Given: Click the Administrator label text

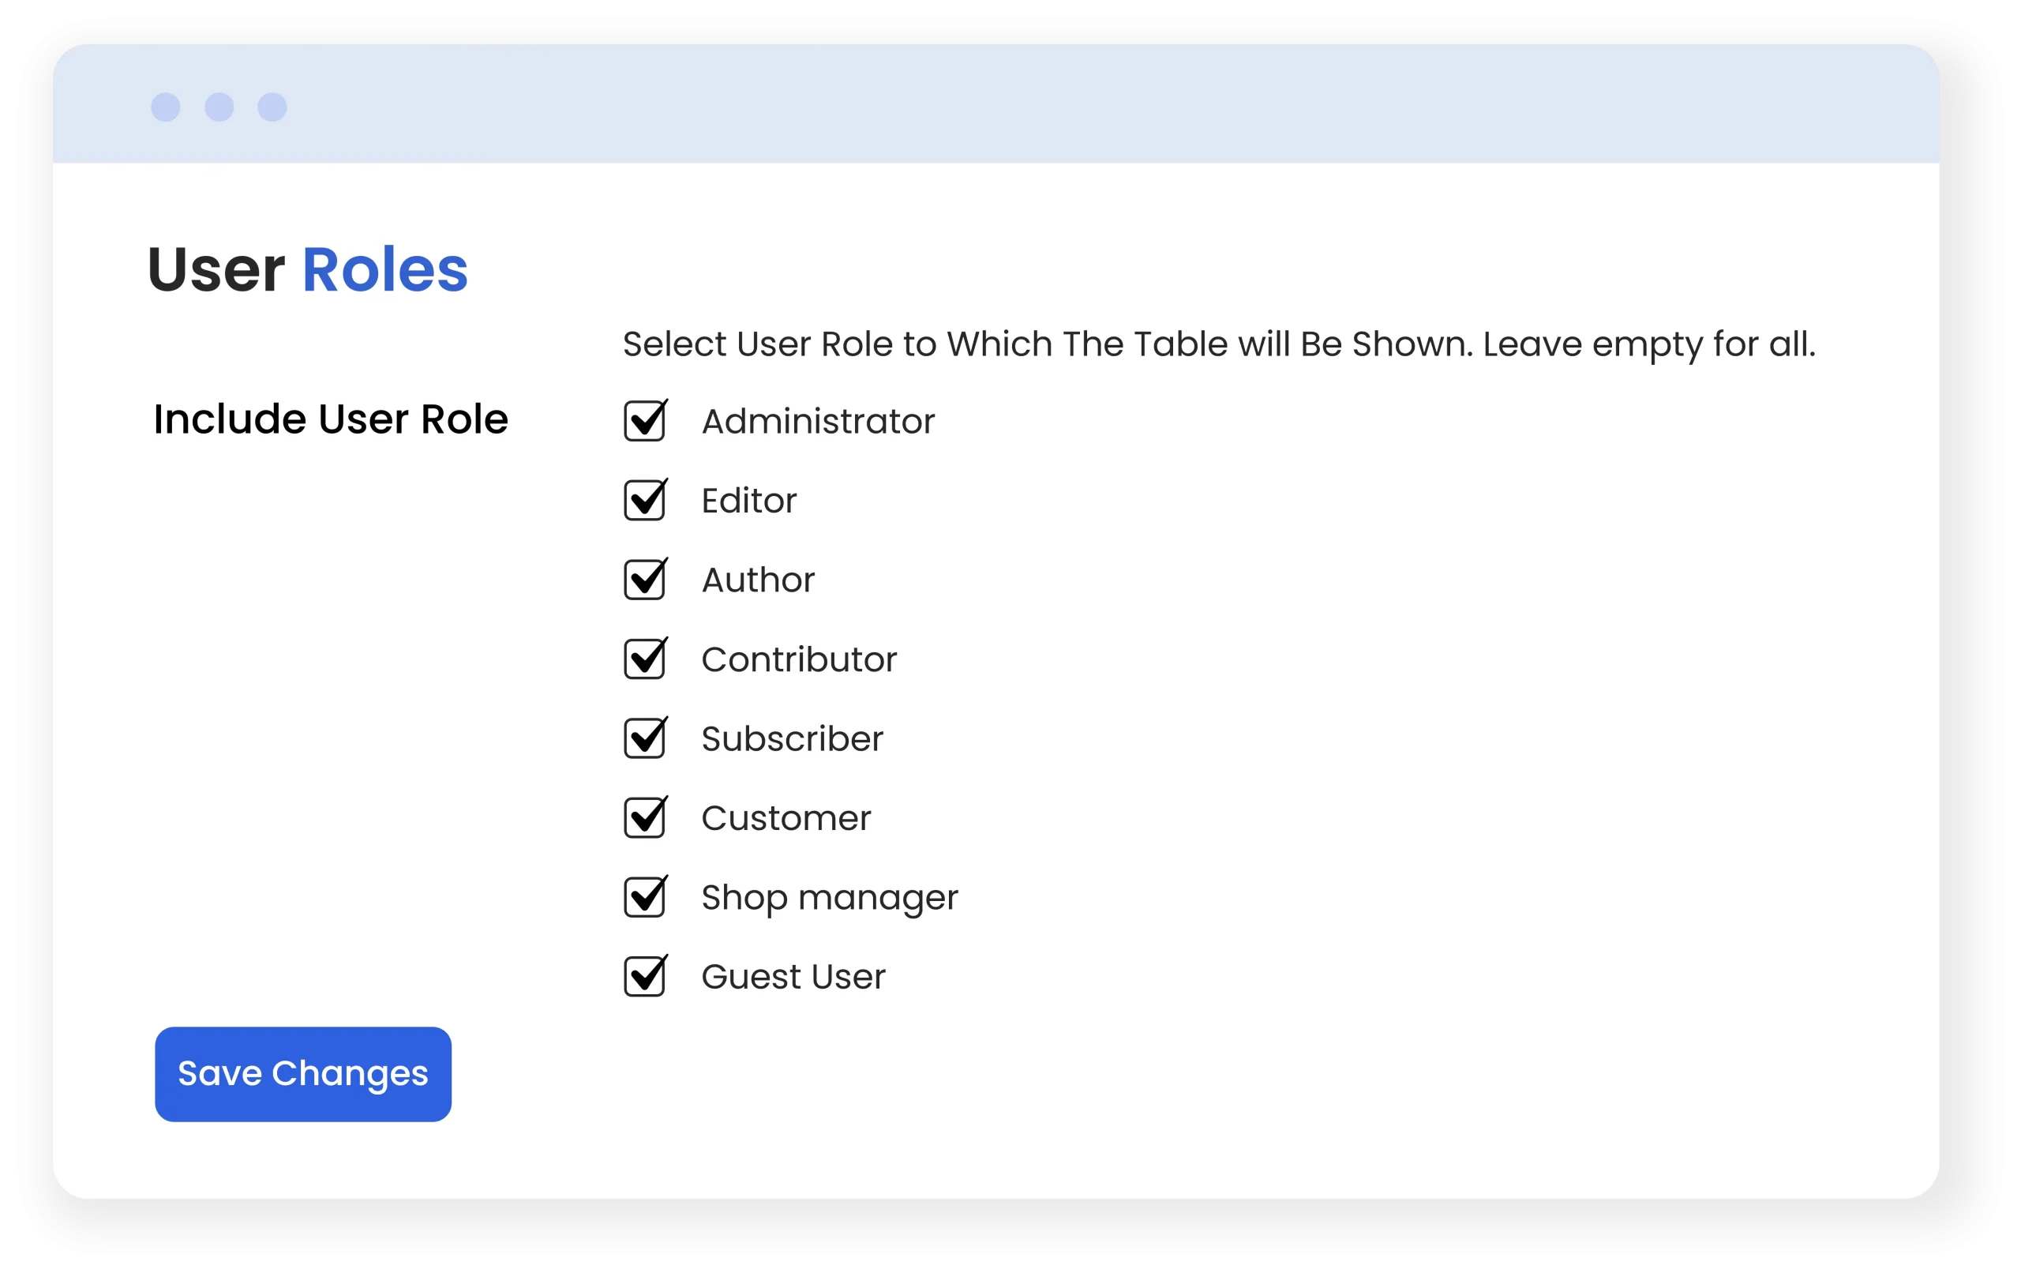Looking at the screenshot, I should 817,422.
